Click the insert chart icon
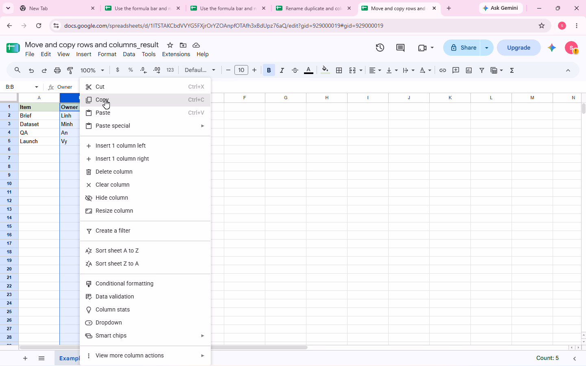 point(469,70)
